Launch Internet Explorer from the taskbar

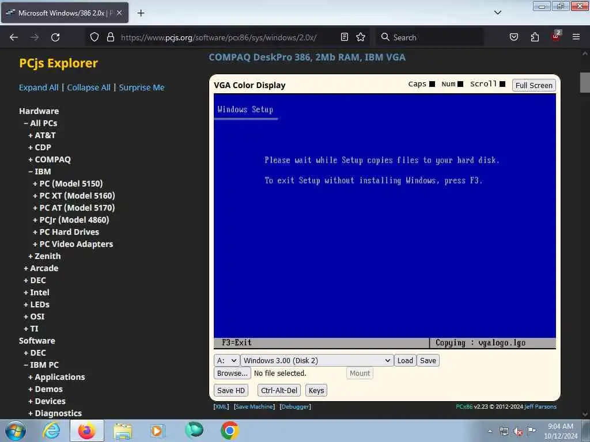click(x=51, y=430)
